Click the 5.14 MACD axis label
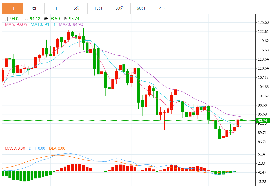 point(261,154)
